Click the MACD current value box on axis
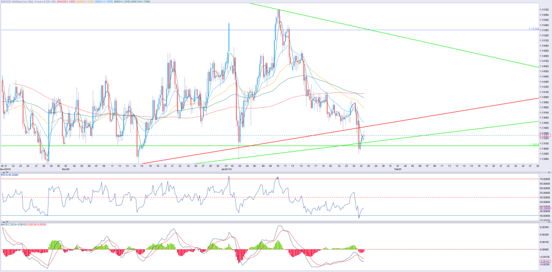 544,261
